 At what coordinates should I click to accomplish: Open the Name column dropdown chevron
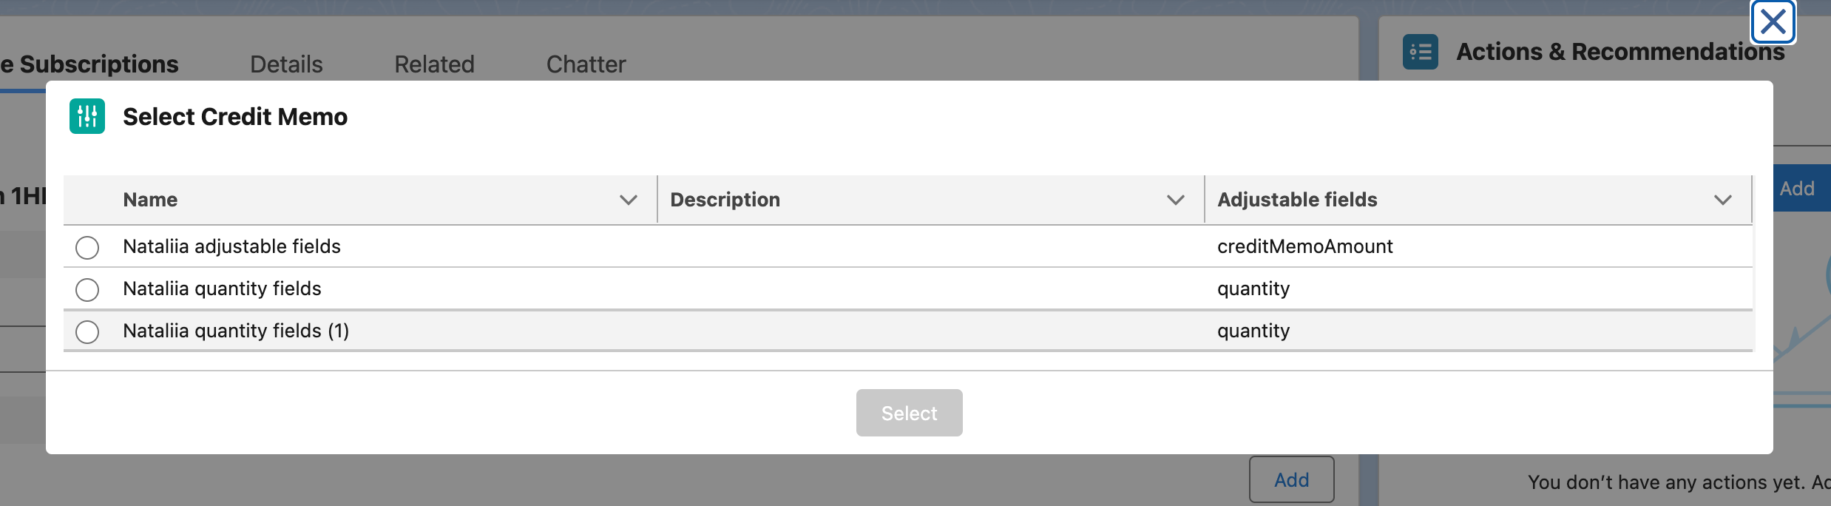(x=629, y=200)
